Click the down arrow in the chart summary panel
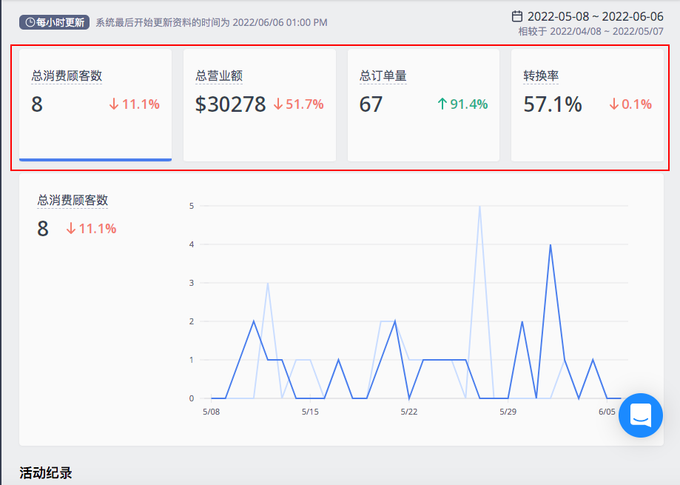This screenshot has height=485, width=680. 71,229
